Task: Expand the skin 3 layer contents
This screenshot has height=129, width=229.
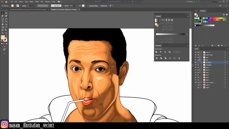Action: (x=201, y=75)
